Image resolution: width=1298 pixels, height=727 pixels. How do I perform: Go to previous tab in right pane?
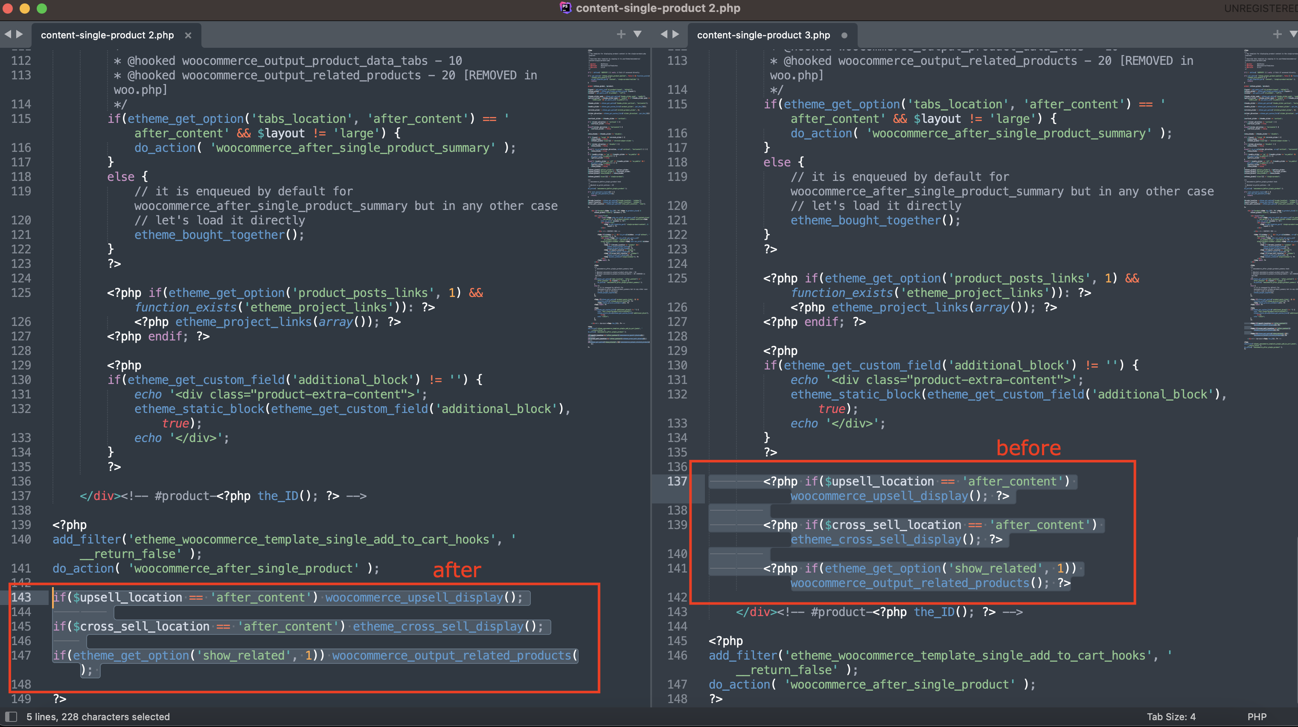point(664,34)
